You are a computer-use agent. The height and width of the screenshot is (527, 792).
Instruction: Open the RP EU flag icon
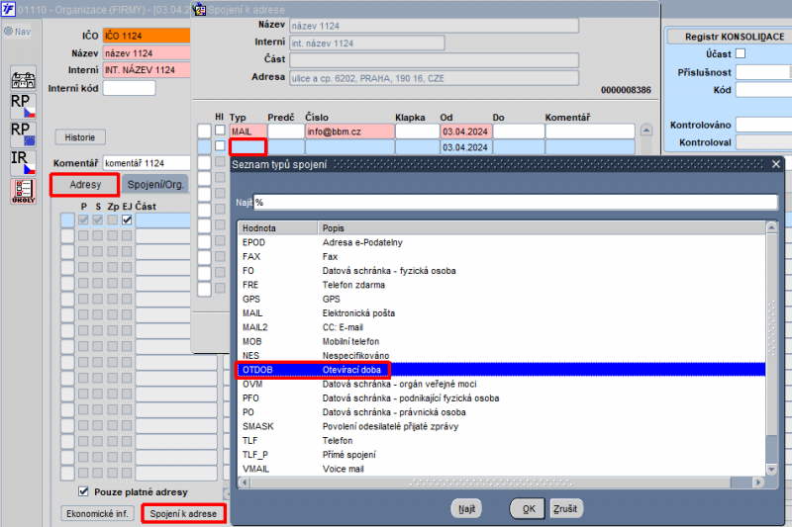pos(23,134)
